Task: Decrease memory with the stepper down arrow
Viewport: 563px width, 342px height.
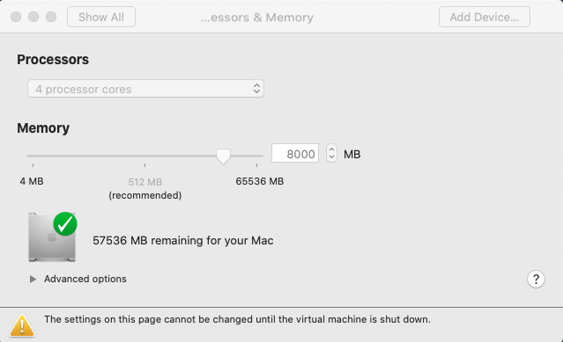Action: pos(331,157)
